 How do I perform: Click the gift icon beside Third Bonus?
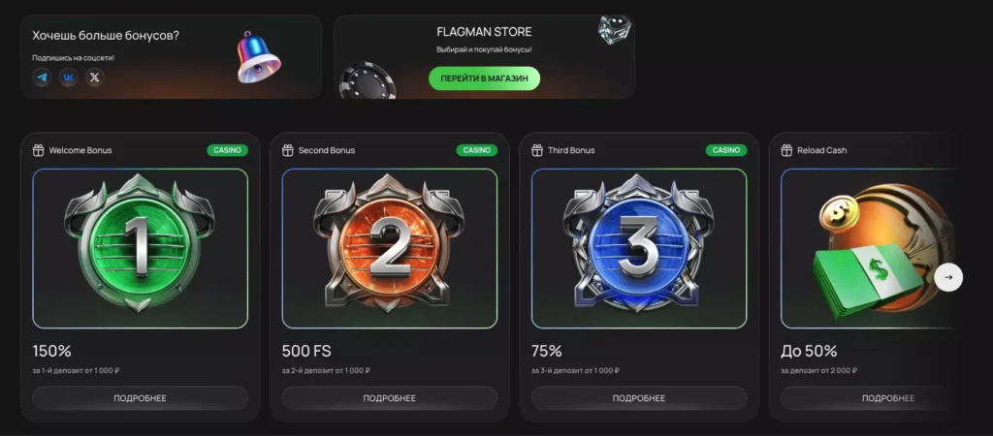coord(537,150)
